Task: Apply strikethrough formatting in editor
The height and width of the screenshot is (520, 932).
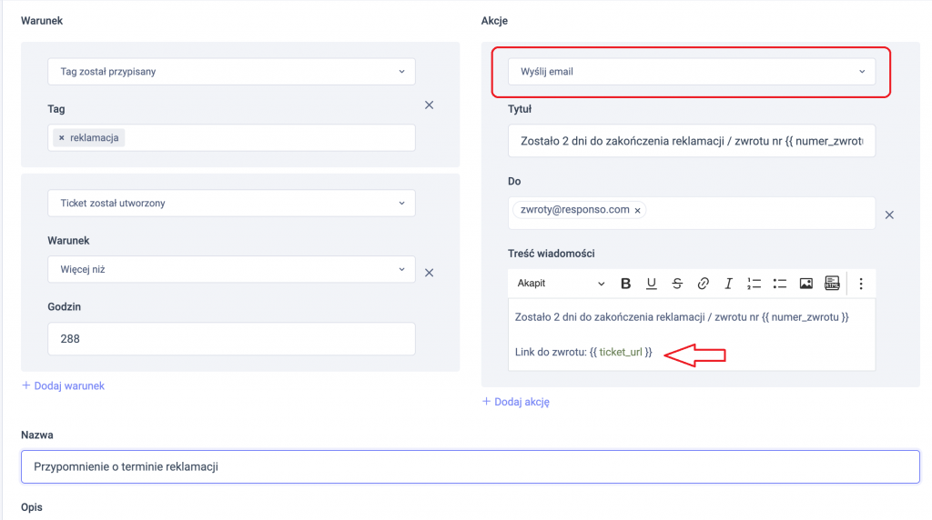Action: point(677,284)
